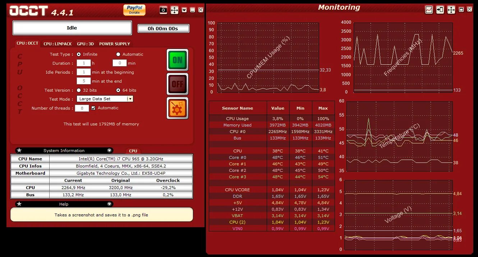Select the CPU VCORE sensor row

pos(272,190)
